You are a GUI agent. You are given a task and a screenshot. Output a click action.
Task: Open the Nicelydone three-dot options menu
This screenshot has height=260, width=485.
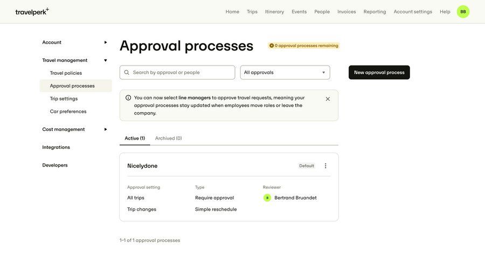pos(325,166)
